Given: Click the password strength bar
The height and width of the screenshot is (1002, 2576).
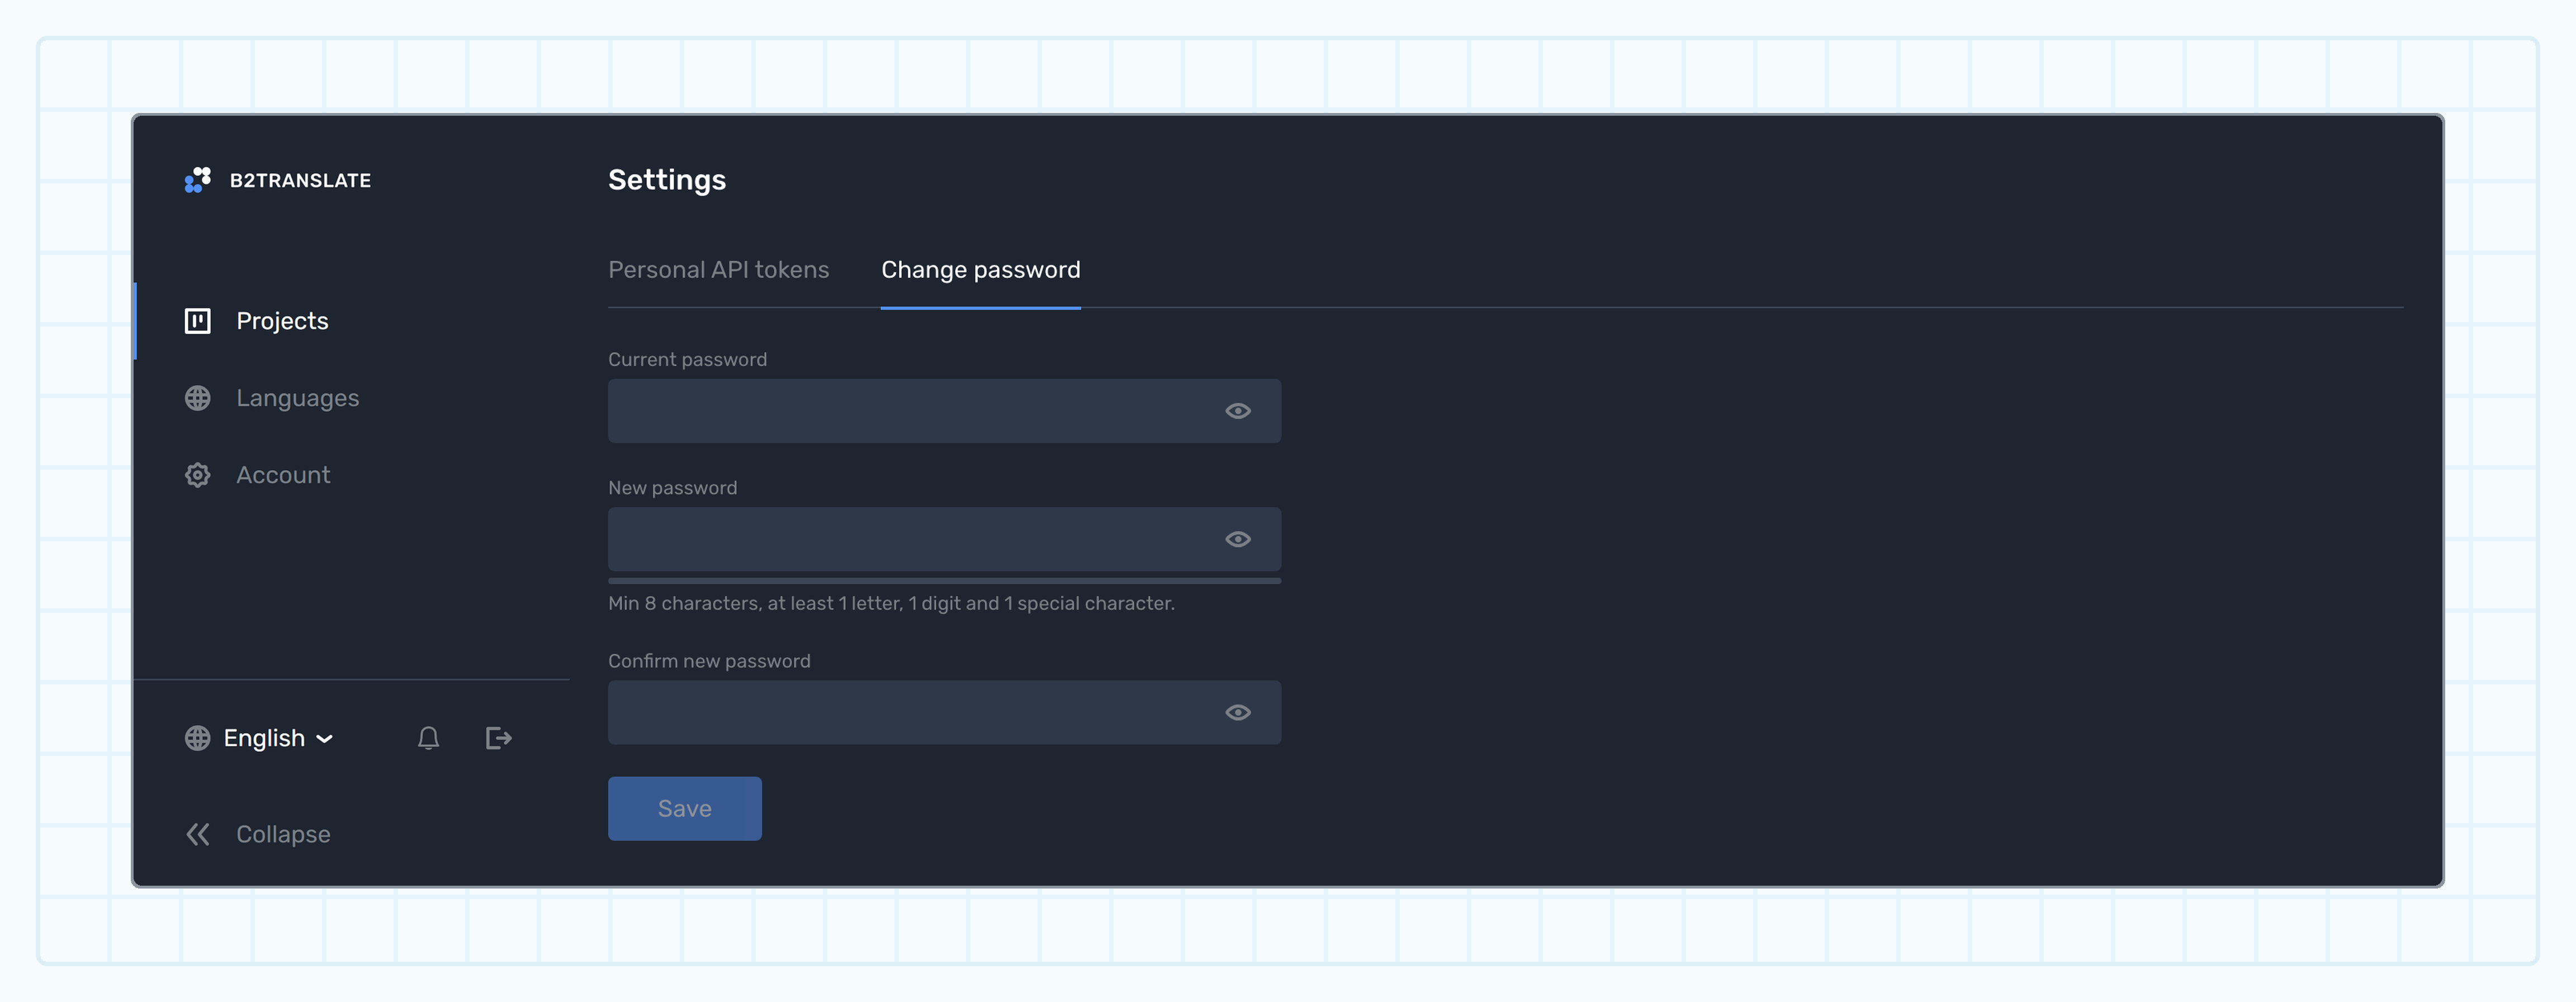Looking at the screenshot, I should (x=944, y=580).
